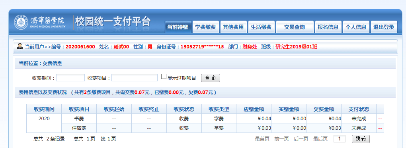Open the 交易查询 tab
Image resolution: width=406 pixels, height=148 pixels.
tap(295, 27)
